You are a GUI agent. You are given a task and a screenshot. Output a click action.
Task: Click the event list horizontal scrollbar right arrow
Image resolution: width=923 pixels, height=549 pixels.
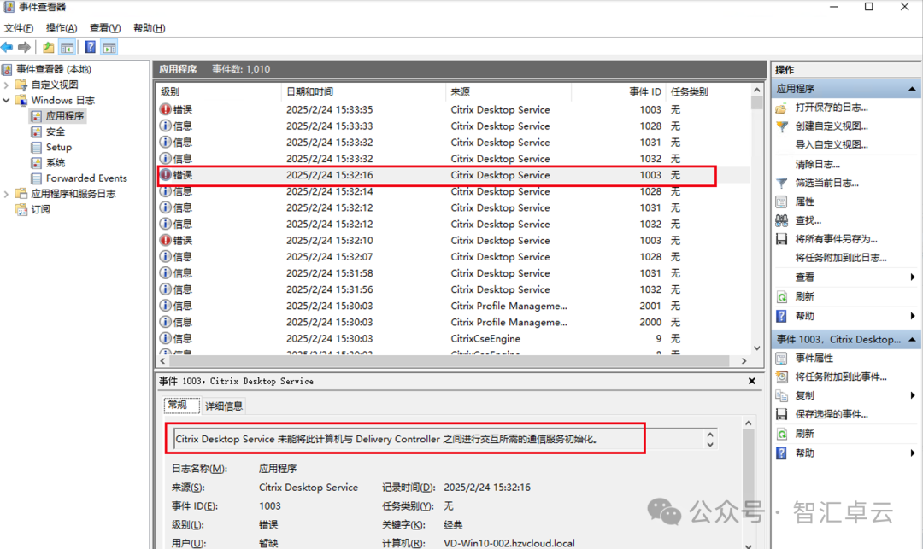[744, 361]
